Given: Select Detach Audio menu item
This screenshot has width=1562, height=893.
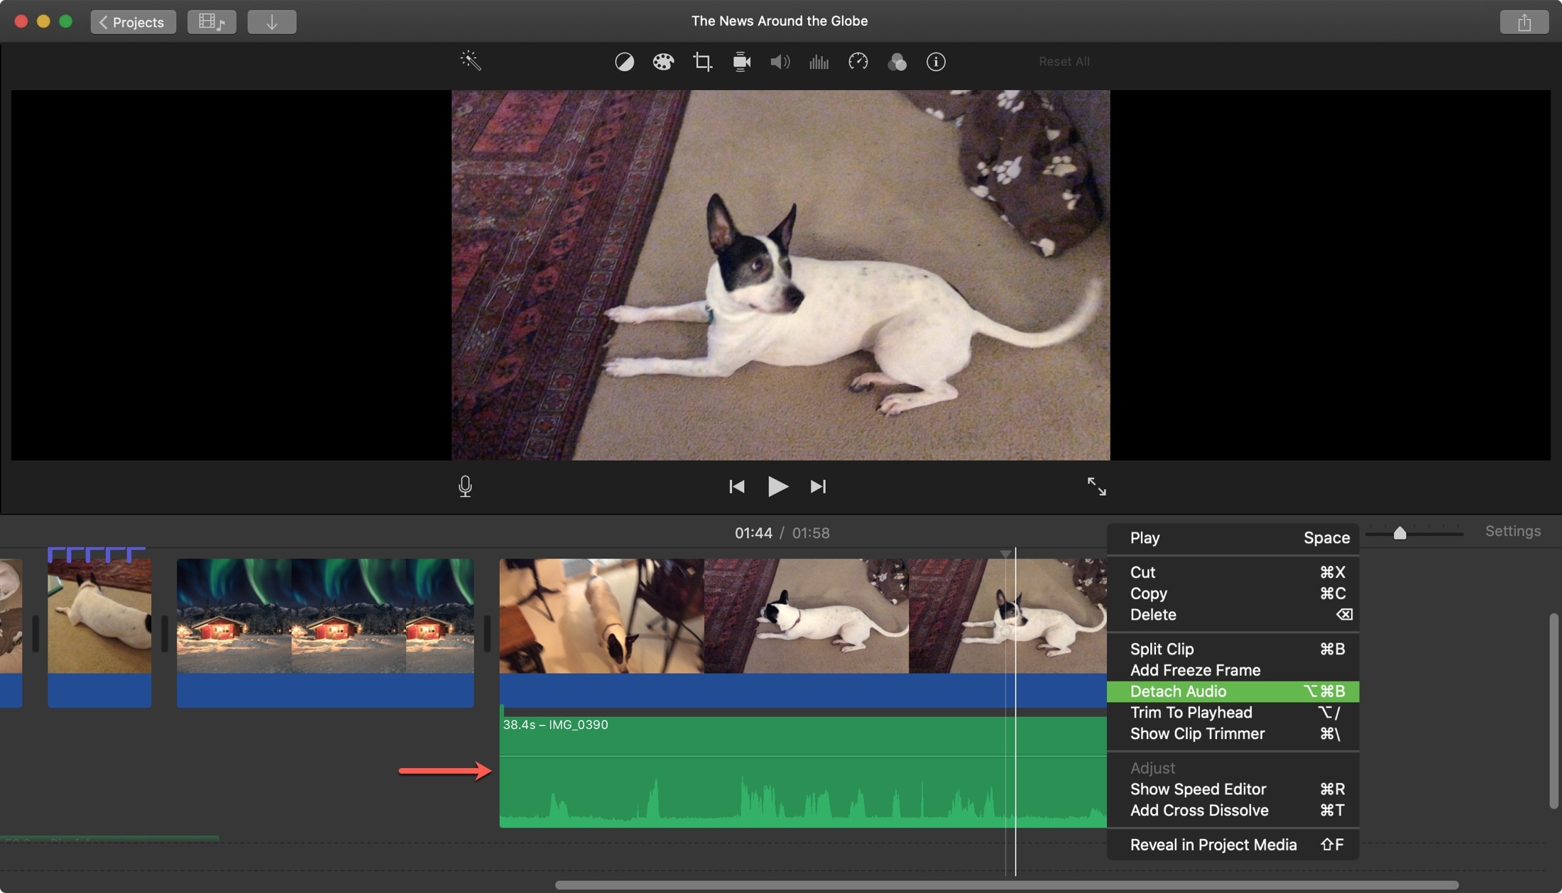Looking at the screenshot, I should click(1233, 691).
